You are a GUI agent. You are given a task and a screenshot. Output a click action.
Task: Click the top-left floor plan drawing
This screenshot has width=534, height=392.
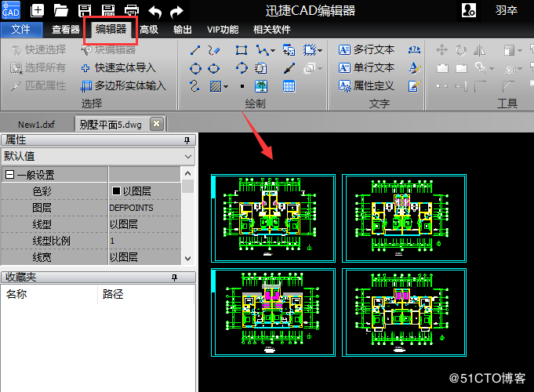click(x=273, y=218)
